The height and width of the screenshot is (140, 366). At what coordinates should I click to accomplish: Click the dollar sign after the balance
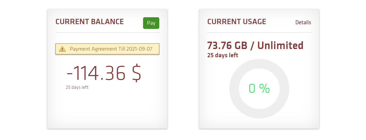click(136, 73)
